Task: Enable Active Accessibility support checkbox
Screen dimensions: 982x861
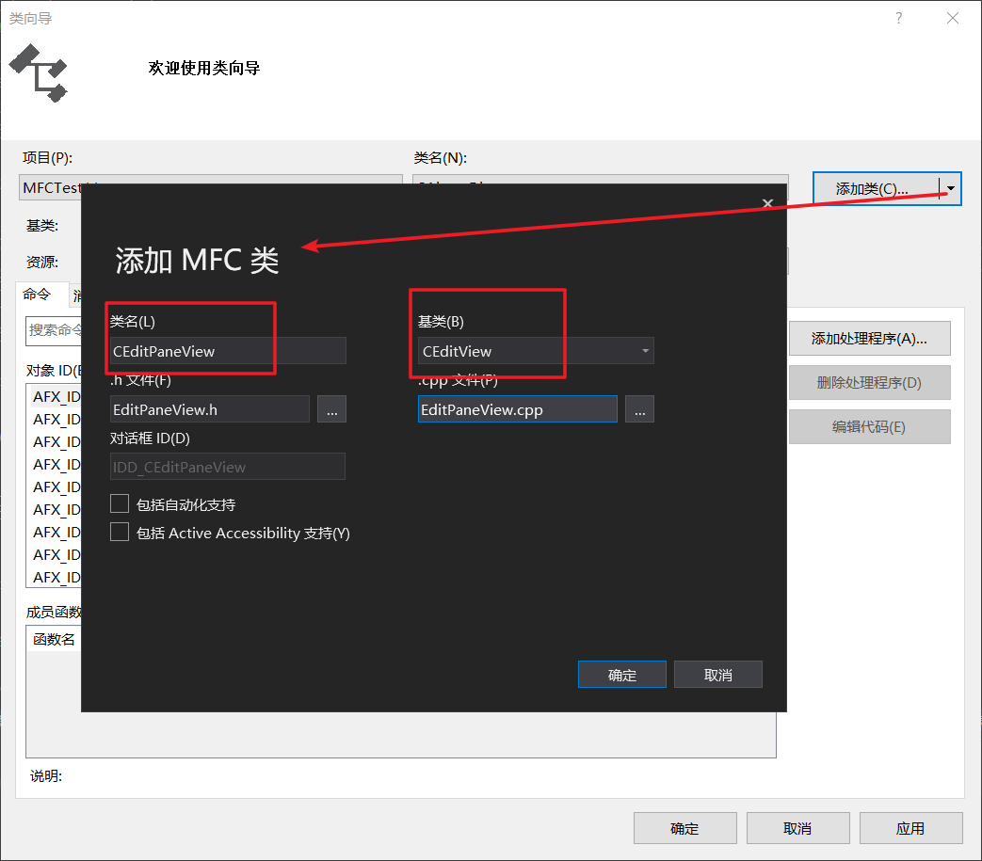Action: tap(120, 532)
